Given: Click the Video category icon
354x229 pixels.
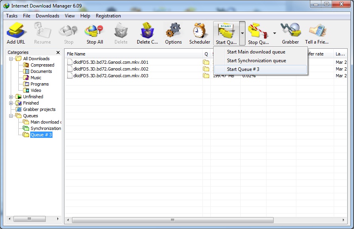Looking at the screenshot, I should pos(26,90).
